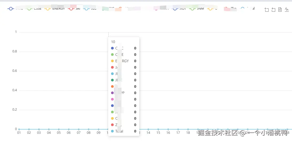Viewport: 292px width, 141px height.
Task: Switch to line chart icon
Action: coord(287,10)
